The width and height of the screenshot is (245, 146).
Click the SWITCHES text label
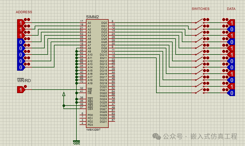pyautogui.click(x=201, y=9)
